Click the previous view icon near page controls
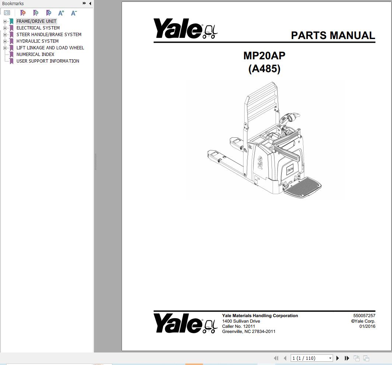Image resolution: width=392 pixels, height=365 pixels. click(x=356, y=358)
